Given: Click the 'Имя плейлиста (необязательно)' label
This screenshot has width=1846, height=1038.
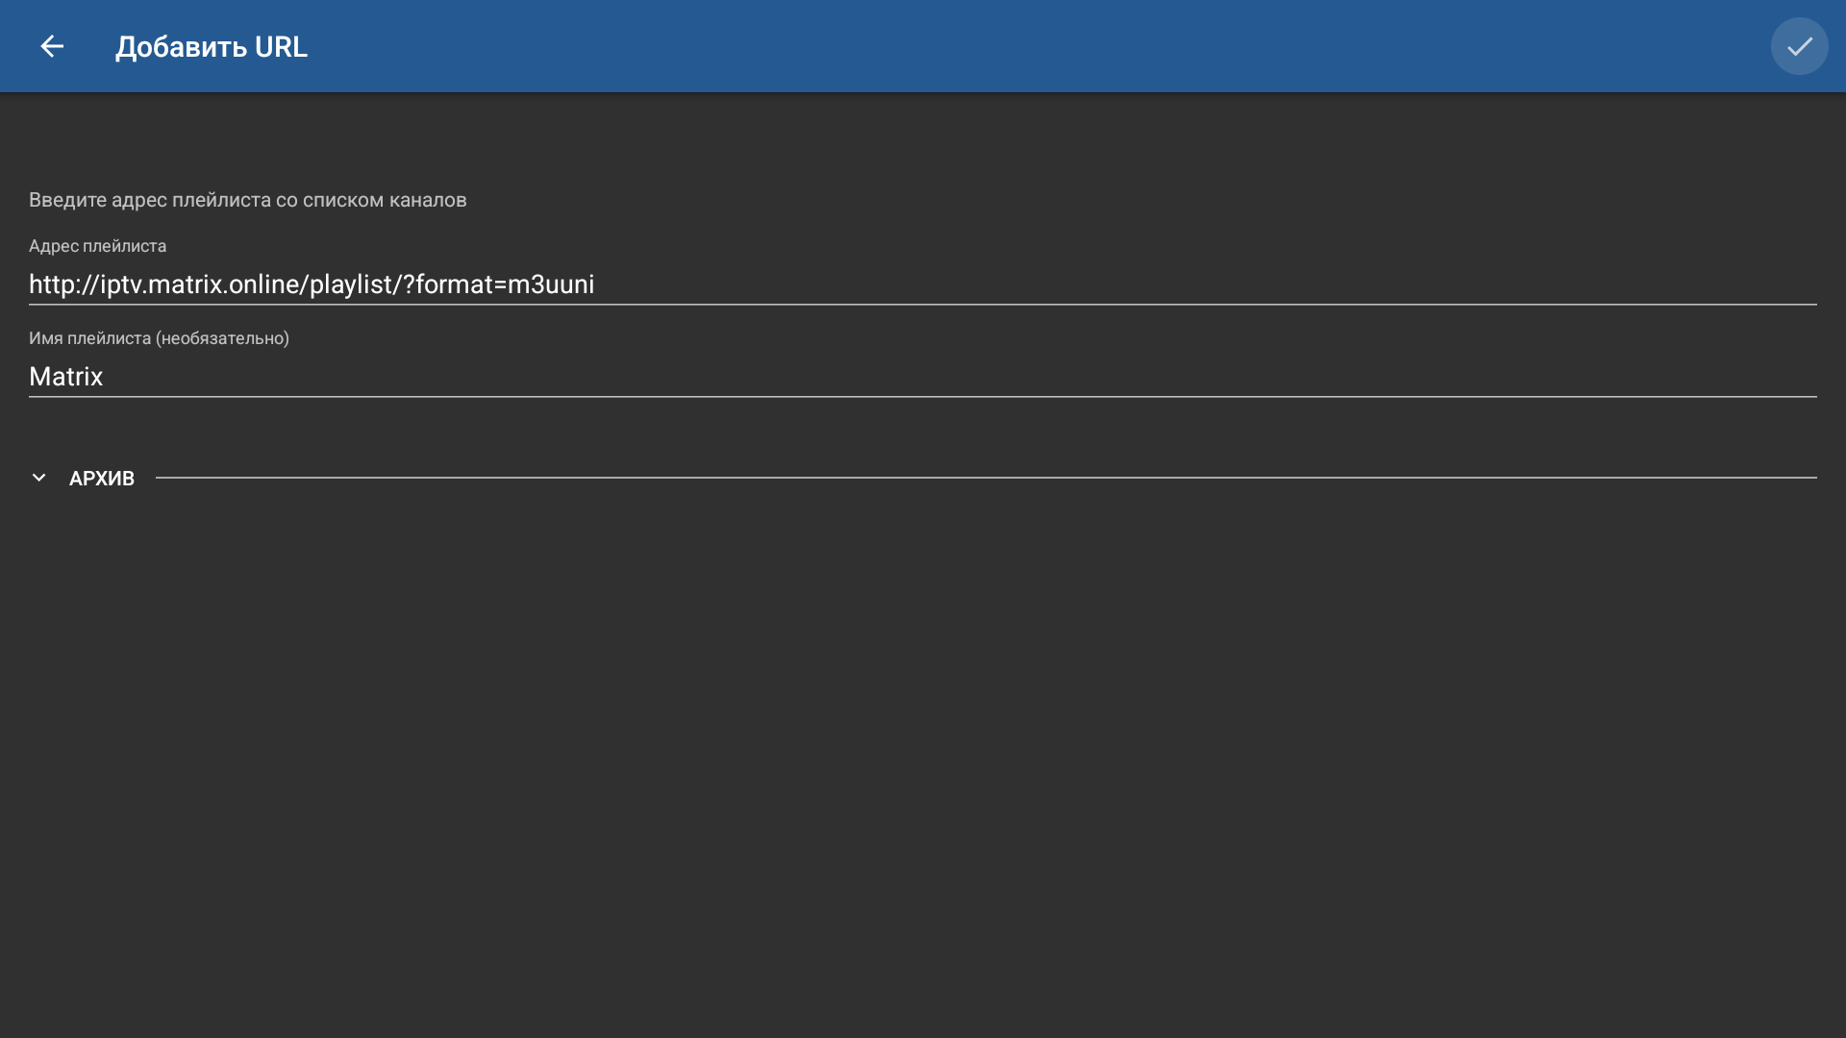Looking at the screenshot, I should pos(159,338).
